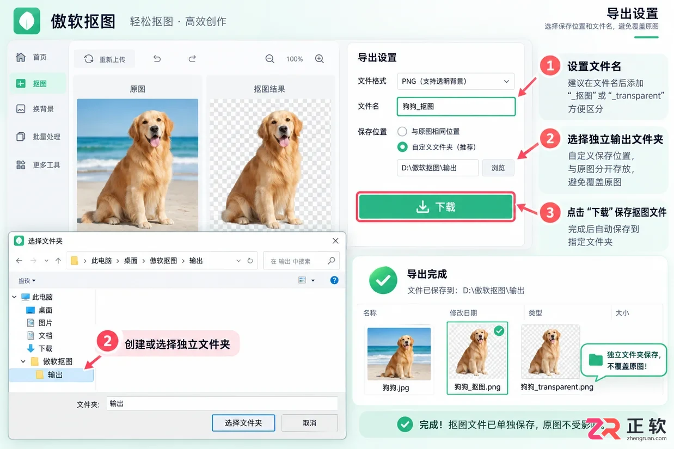Screen dimensions: 674x449
Task: Click the redo arrow in toolbar
Action: click(x=192, y=59)
